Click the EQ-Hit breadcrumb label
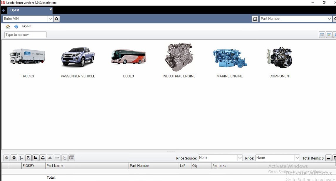The height and width of the screenshot is (181, 336). 27,26
